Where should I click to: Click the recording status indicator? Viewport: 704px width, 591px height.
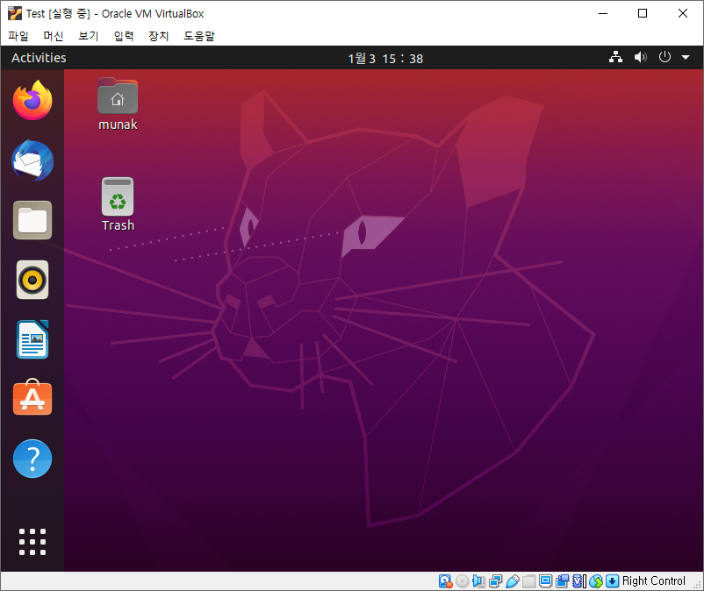[x=562, y=581]
